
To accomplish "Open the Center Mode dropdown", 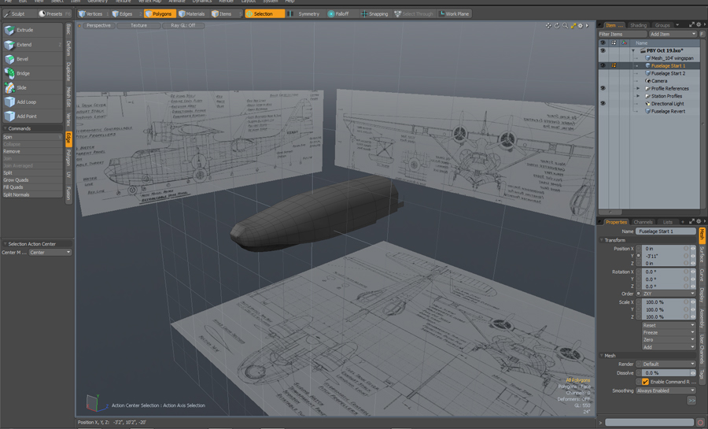I will [50, 253].
